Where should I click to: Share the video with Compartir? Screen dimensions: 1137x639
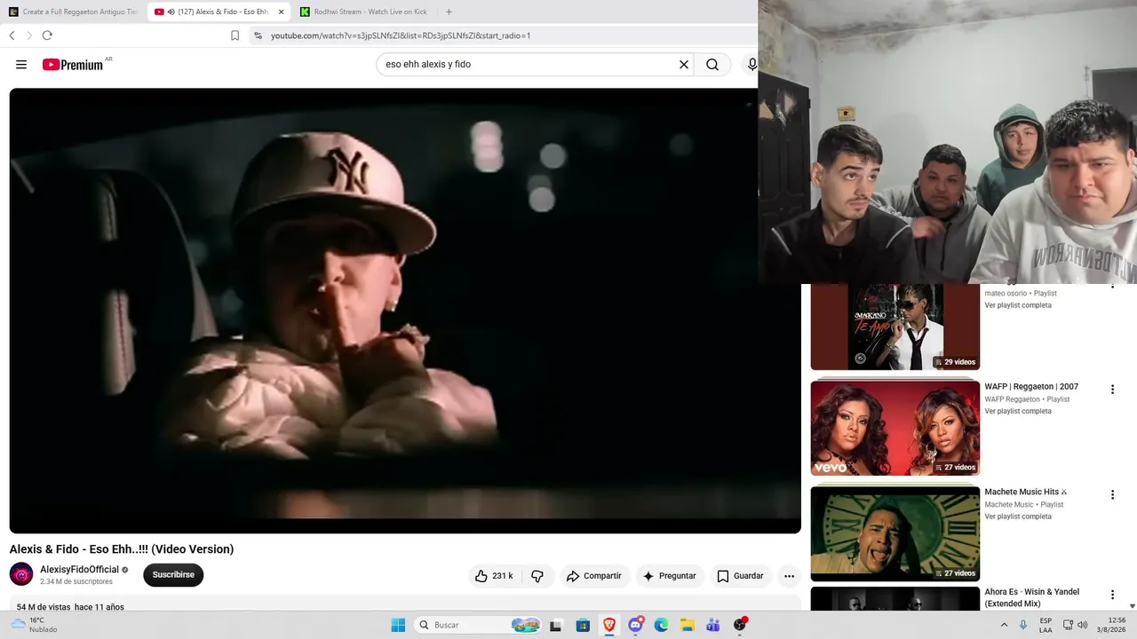(593, 576)
